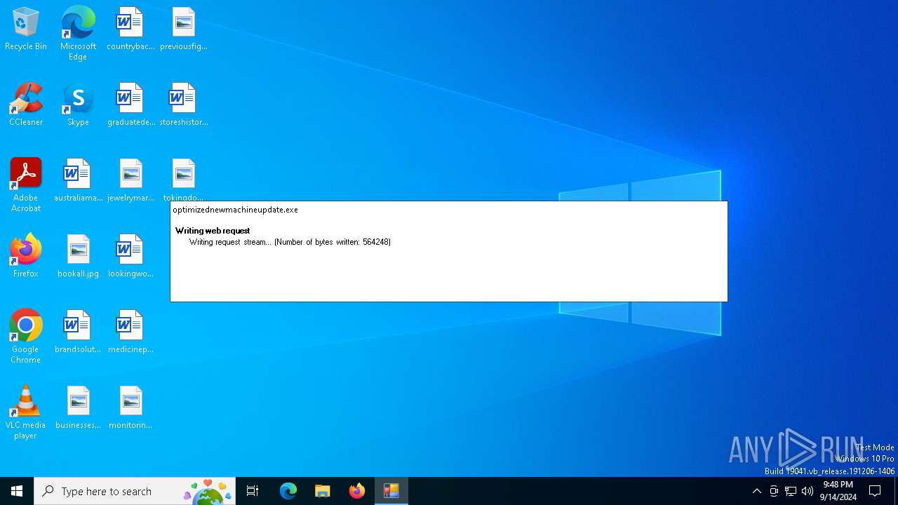Click the 'Writing request stream...' status line

tap(290, 242)
